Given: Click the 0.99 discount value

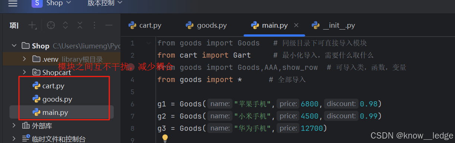Looking at the screenshot, I should 368,116.
